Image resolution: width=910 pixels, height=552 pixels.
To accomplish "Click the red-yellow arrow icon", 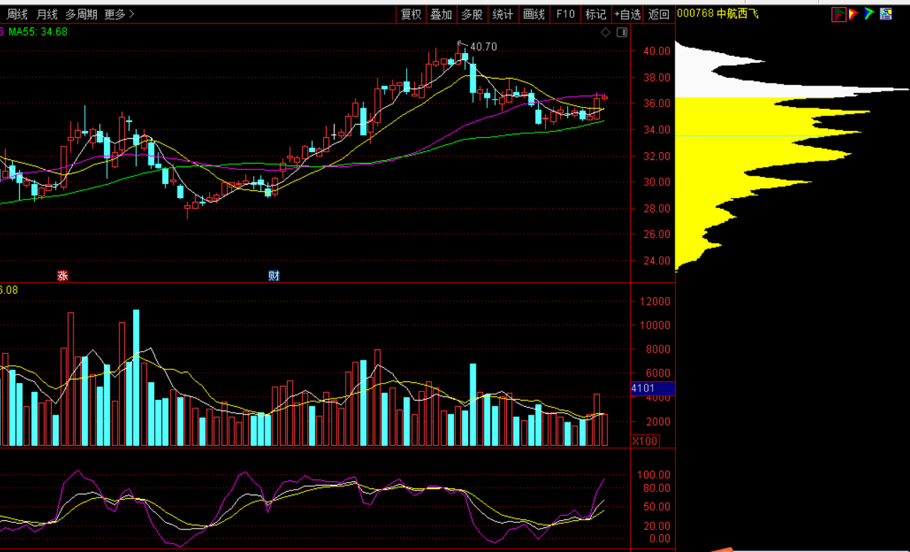I will tap(854, 14).
